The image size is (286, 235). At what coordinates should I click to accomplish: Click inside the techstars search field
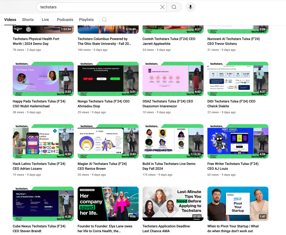[98, 7]
